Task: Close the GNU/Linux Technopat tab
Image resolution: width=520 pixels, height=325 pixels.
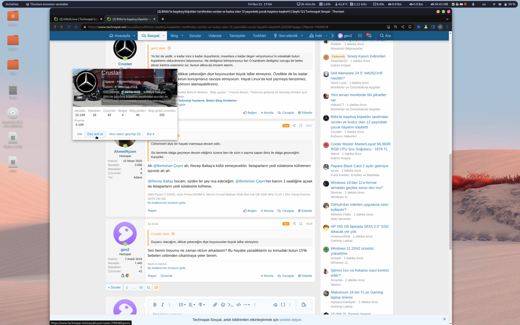Action: [x=101, y=19]
